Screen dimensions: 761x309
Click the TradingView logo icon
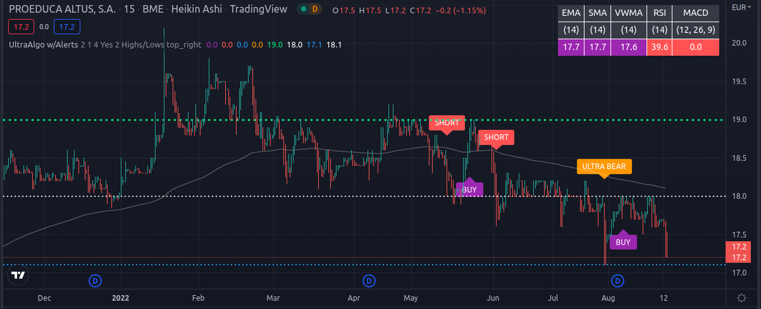click(x=18, y=275)
